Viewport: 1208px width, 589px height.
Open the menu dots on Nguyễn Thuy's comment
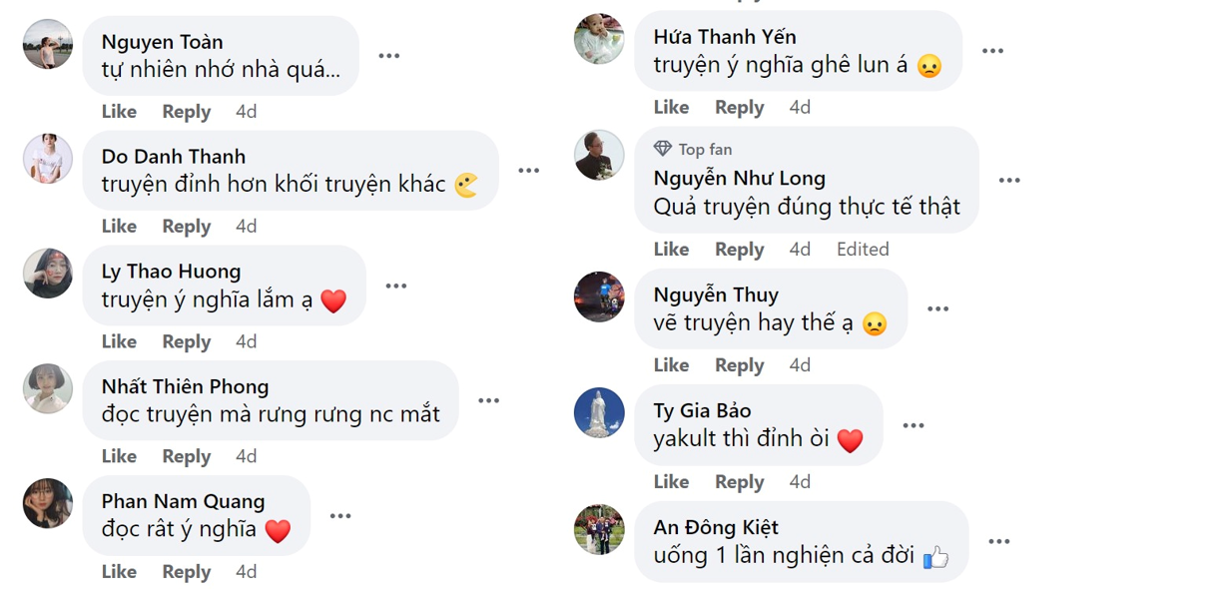tap(937, 309)
